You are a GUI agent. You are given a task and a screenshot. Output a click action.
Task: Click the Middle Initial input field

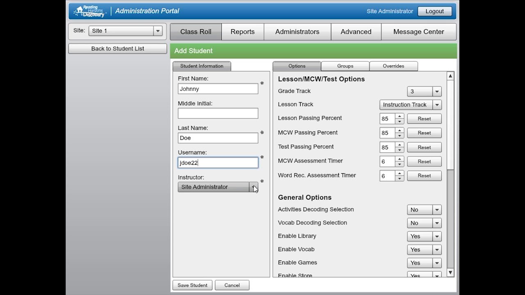pos(218,113)
